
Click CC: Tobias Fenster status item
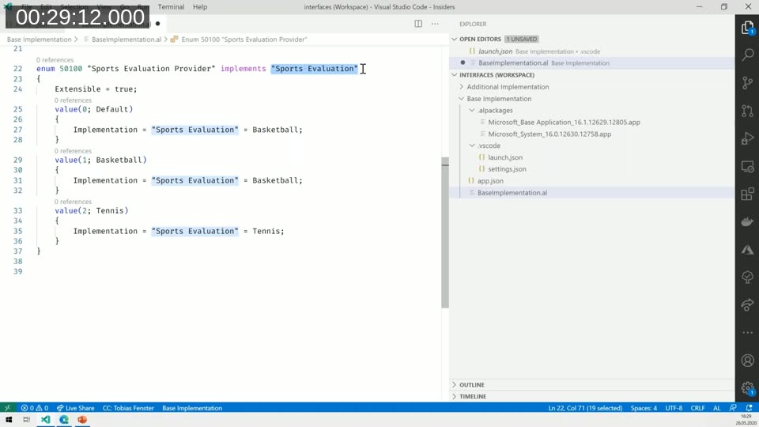128,408
